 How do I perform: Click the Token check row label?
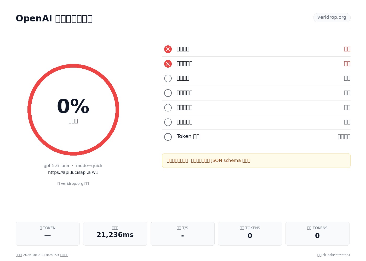coord(188,137)
